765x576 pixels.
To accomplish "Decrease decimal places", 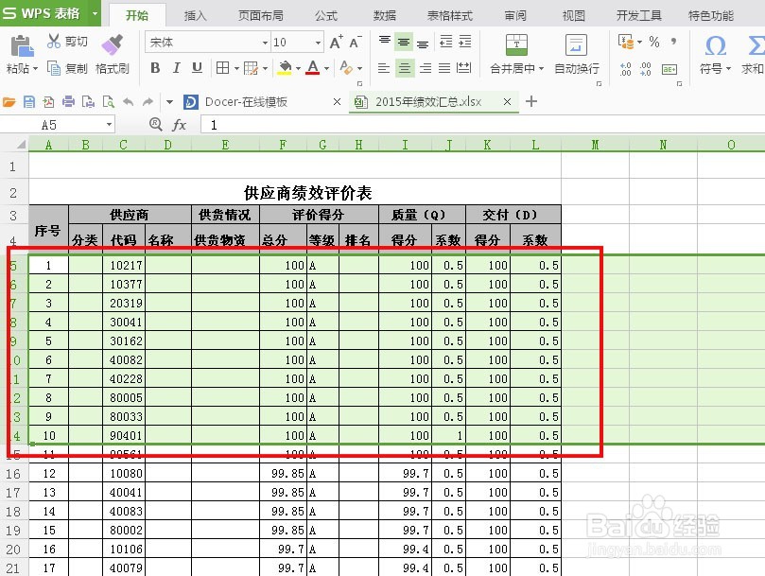I will (x=646, y=69).
